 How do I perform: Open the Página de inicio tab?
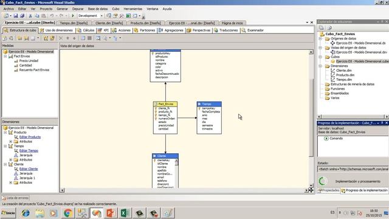point(232,23)
